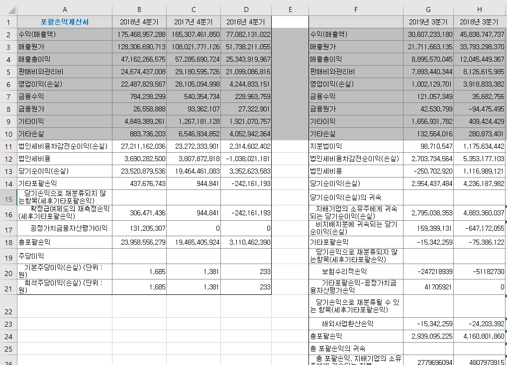
Task: Click 해외사업환산손익 label cell
Action: click(x=356, y=324)
